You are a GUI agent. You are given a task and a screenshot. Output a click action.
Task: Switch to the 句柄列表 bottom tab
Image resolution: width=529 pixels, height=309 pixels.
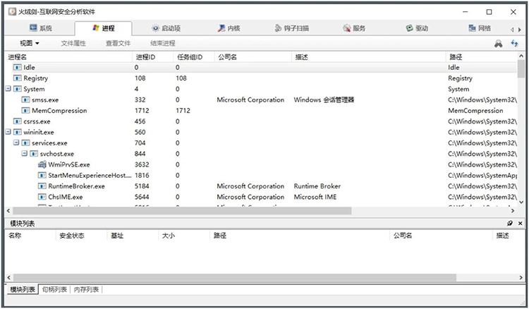pos(54,290)
